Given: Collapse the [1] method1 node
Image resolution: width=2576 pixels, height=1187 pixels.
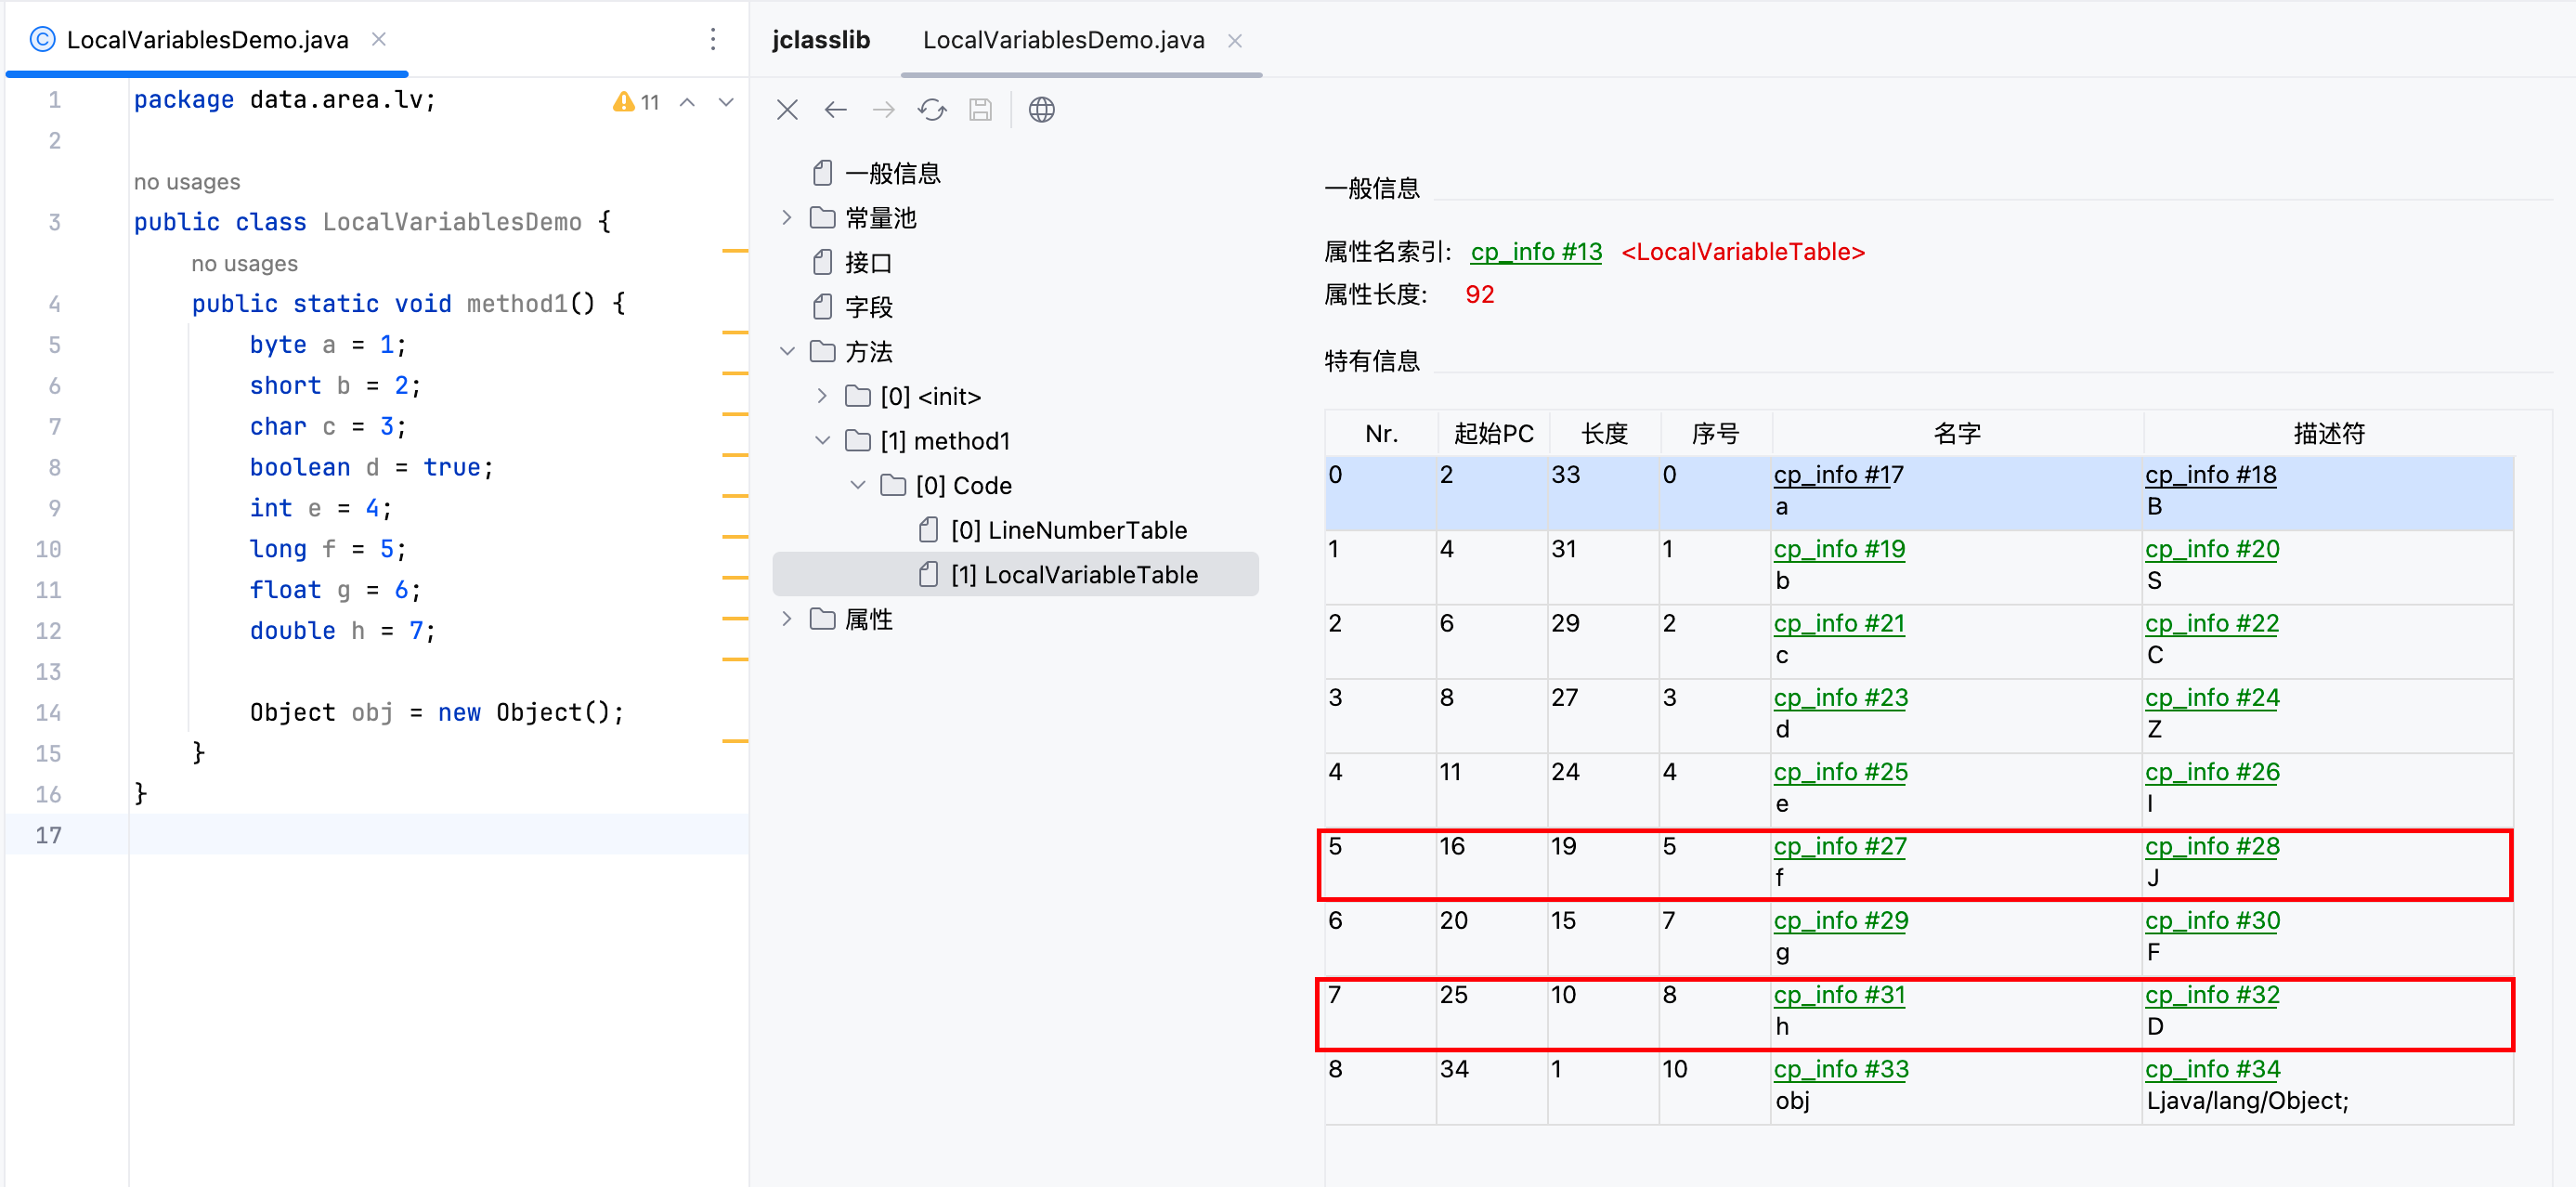Looking at the screenshot, I should [822, 441].
